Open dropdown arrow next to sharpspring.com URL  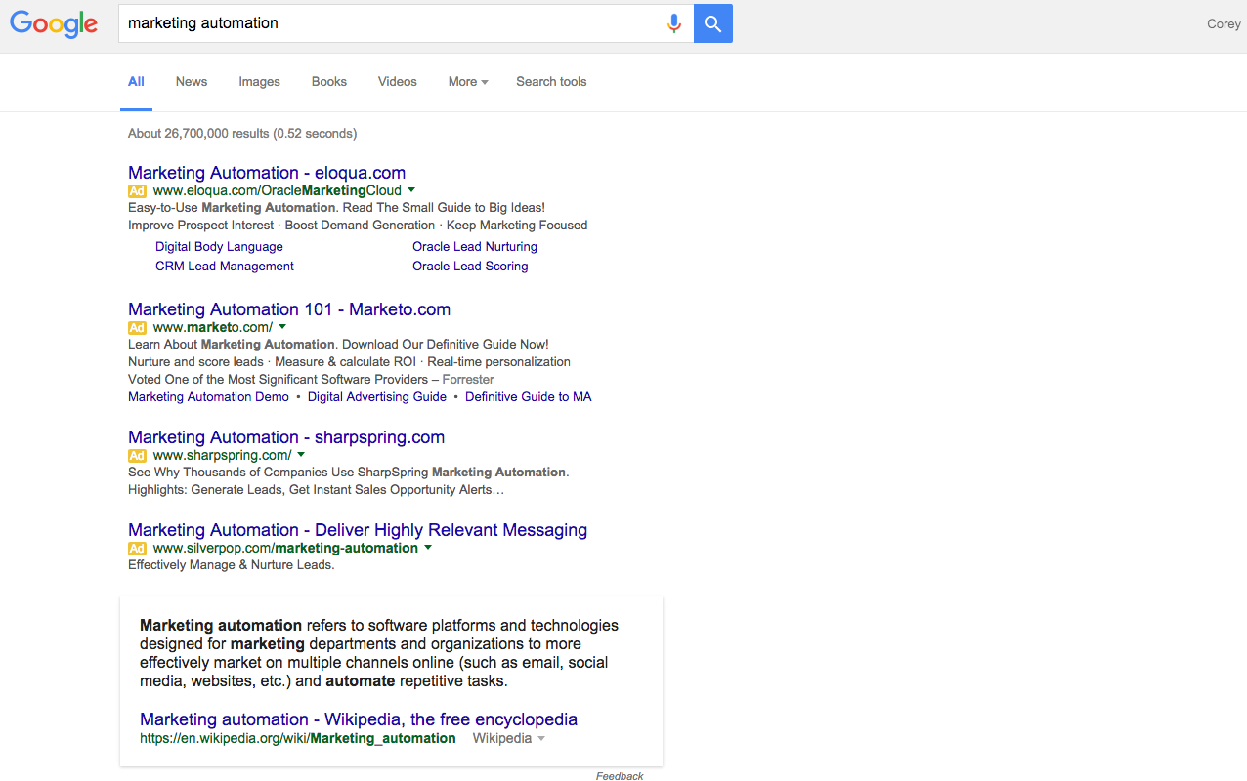pyautogui.click(x=301, y=455)
